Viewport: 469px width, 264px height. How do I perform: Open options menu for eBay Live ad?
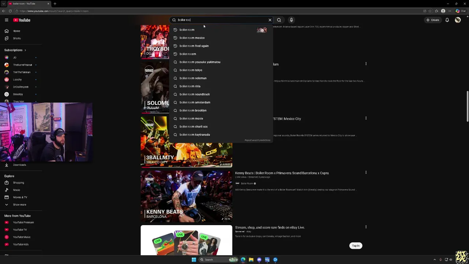[x=366, y=227]
